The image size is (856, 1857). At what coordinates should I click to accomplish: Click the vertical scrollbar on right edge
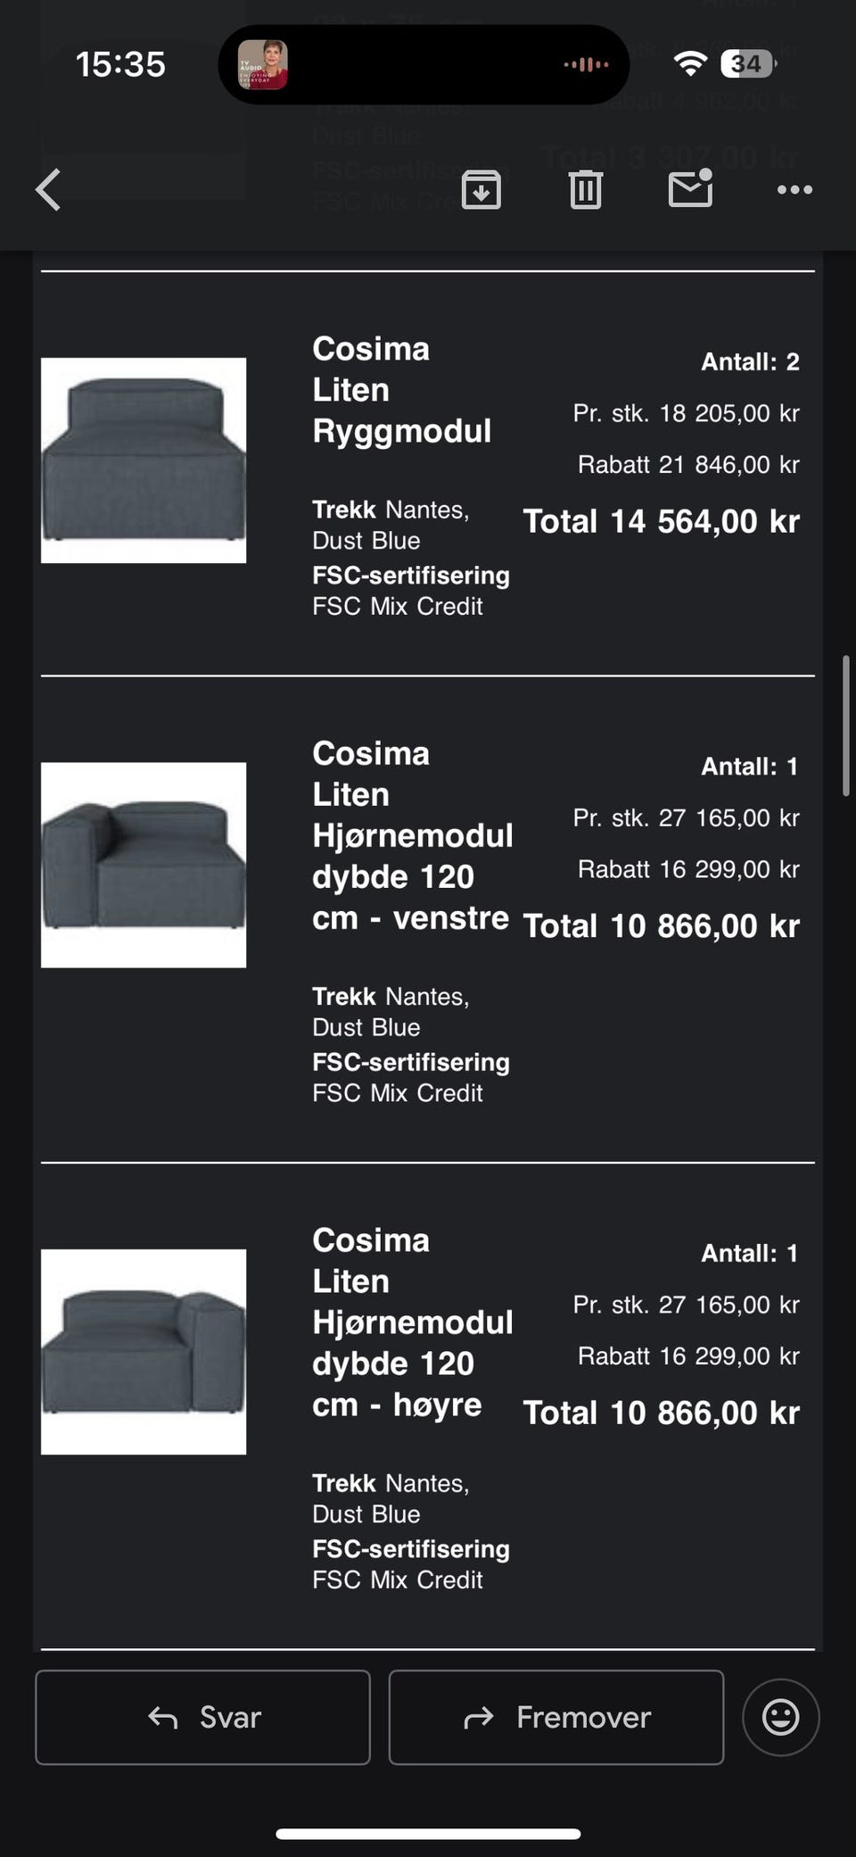pos(845,725)
